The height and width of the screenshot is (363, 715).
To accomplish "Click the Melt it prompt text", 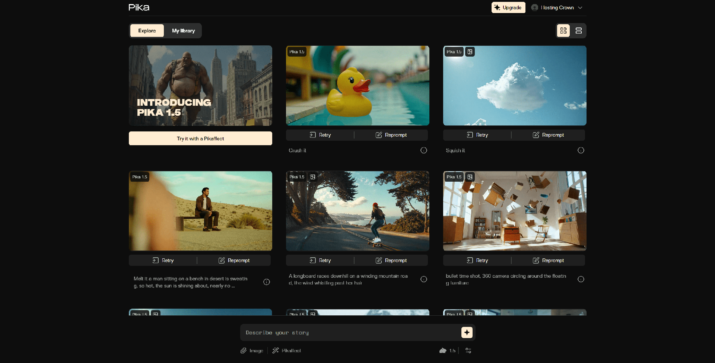I will (191, 282).
